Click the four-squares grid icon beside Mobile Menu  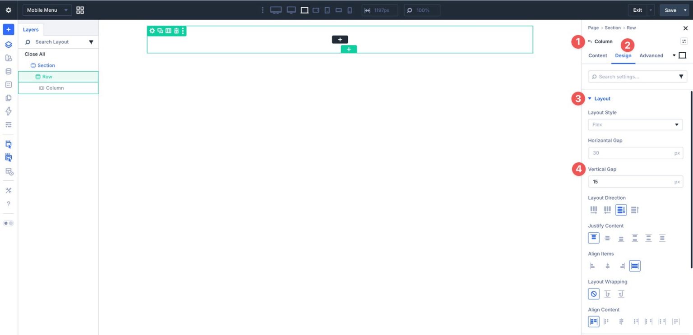click(x=80, y=10)
